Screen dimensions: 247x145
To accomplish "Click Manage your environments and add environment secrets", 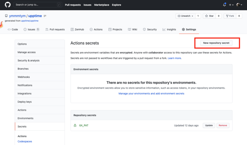I will (x=151, y=93).
